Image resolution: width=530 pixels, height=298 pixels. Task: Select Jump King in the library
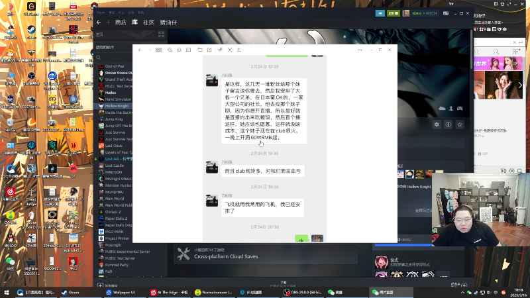pos(114,119)
